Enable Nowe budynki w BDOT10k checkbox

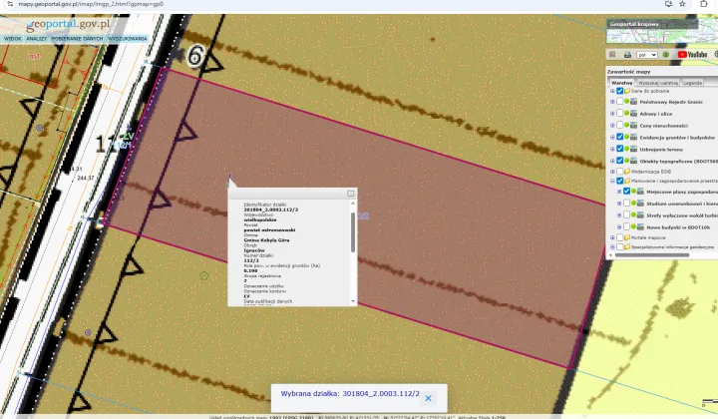pos(627,227)
